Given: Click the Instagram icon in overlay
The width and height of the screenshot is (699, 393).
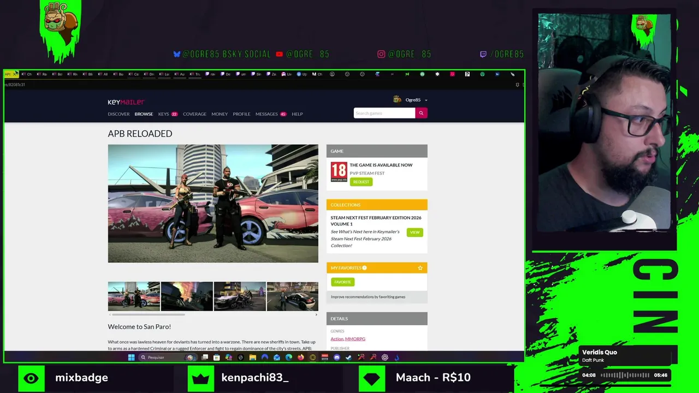Looking at the screenshot, I should coord(381,54).
